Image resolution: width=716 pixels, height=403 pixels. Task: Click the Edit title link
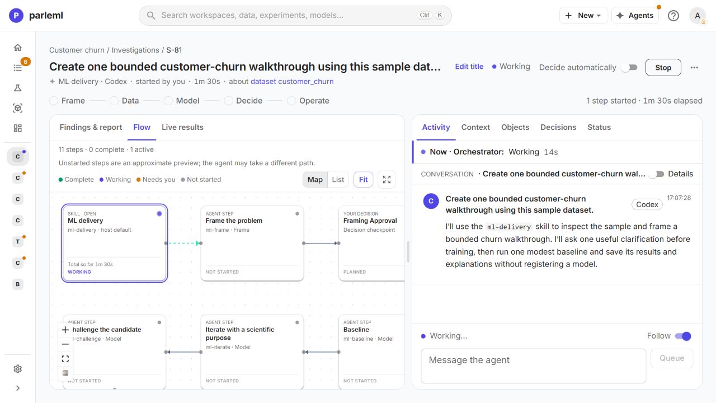[x=469, y=67]
